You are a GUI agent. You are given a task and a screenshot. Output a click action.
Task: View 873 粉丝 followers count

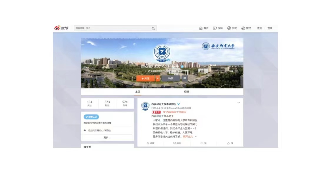(107, 103)
